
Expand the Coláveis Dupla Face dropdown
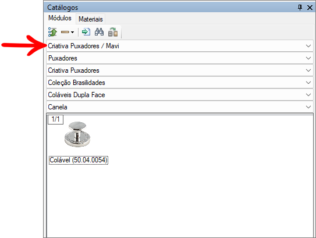coord(180,95)
